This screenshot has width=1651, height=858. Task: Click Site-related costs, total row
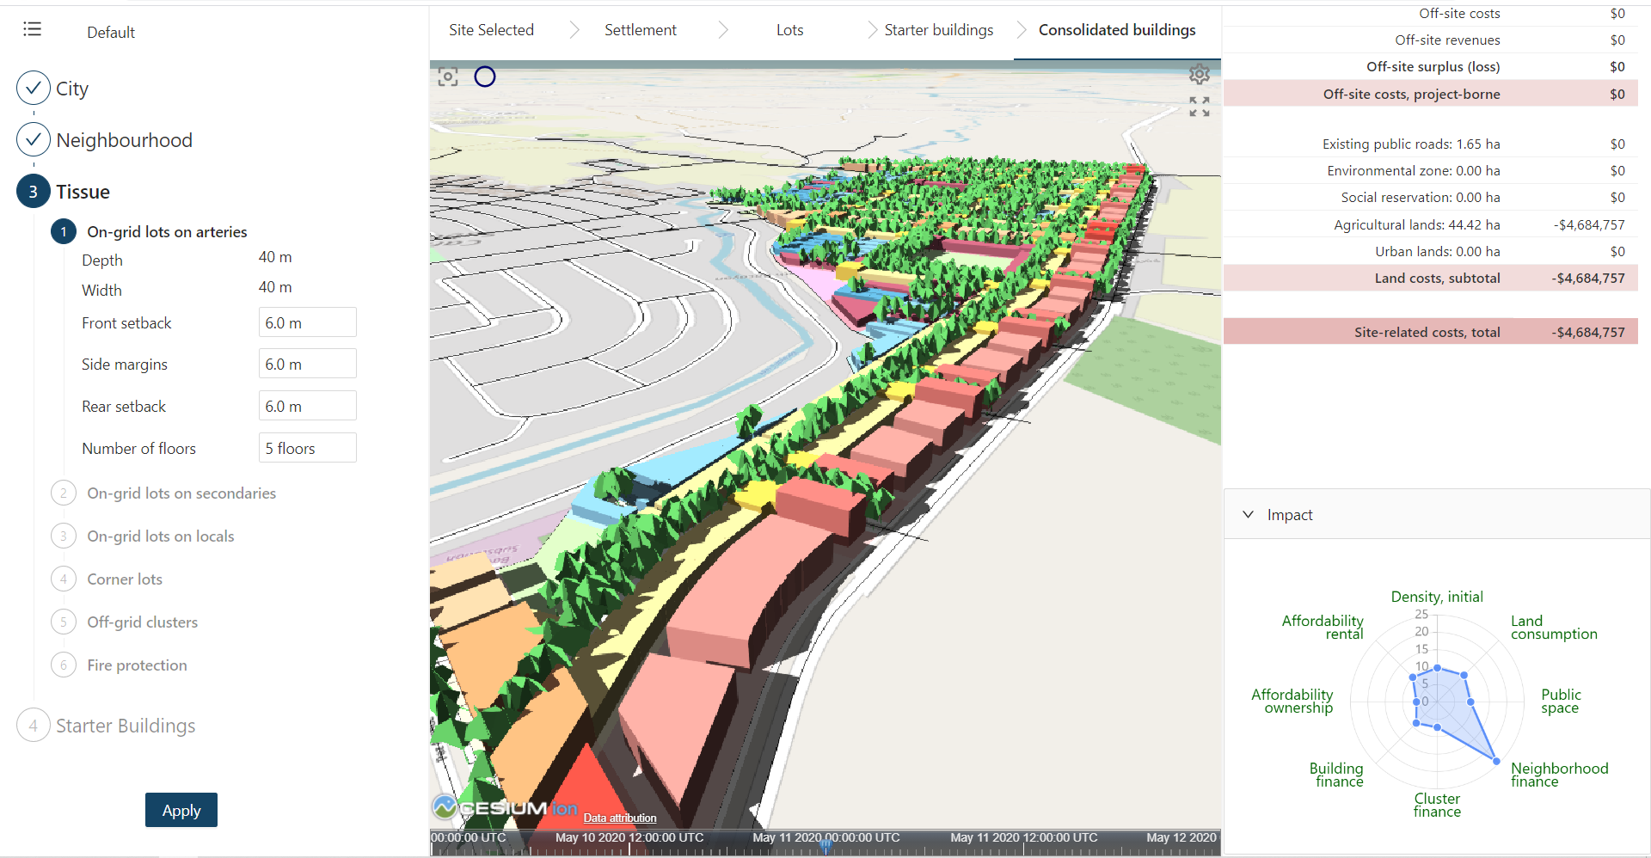(x=1431, y=332)
